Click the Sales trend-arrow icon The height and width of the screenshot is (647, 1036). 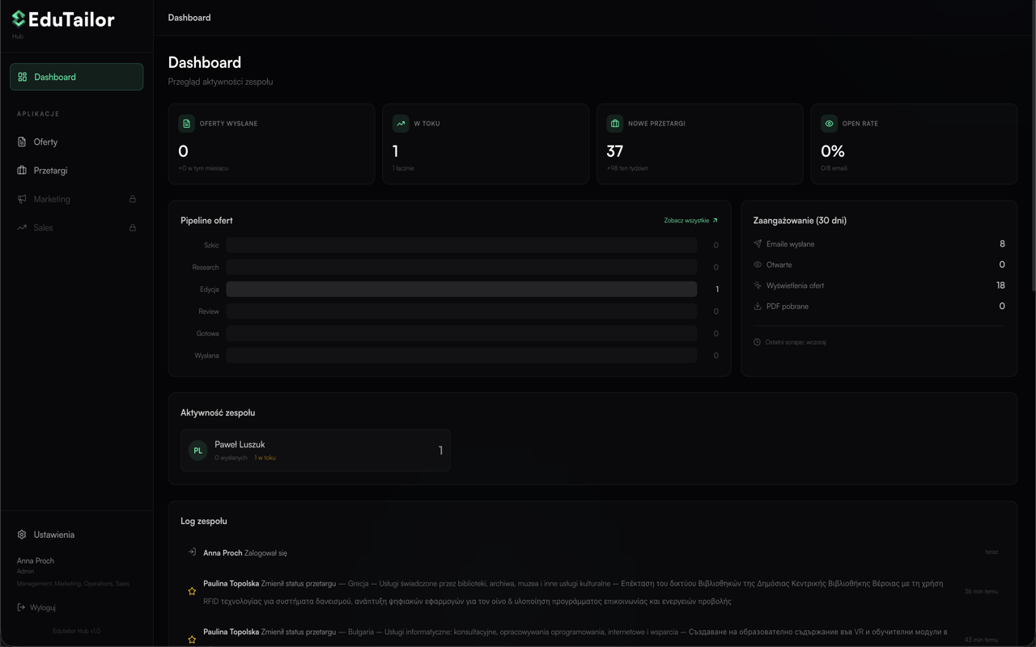click(21, 227)
